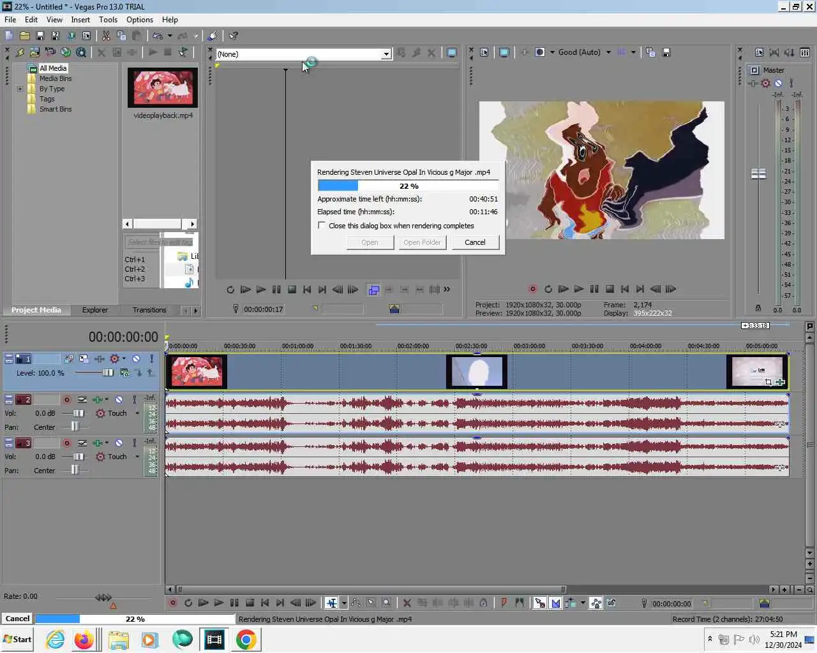Image resolution: width=817 pixels, height=653 pixels.
Task: Click the Cancel button in the status bar
Action: [17, 619]
